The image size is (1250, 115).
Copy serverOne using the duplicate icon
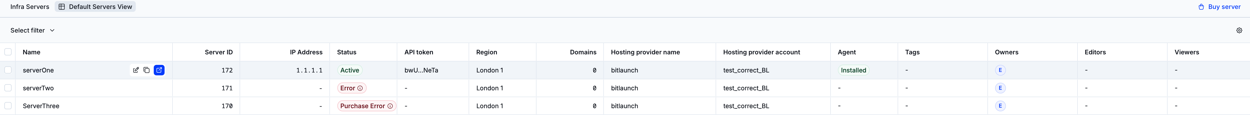click(x=147, y=70)
